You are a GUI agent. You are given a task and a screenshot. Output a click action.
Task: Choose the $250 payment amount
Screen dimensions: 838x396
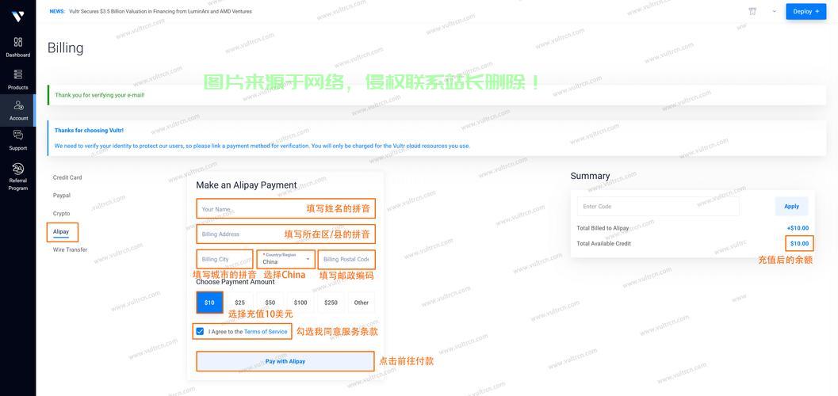click(x=331, y=303)
